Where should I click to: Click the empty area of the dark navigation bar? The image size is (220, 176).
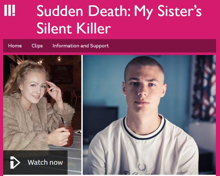[x=162, y=46]
